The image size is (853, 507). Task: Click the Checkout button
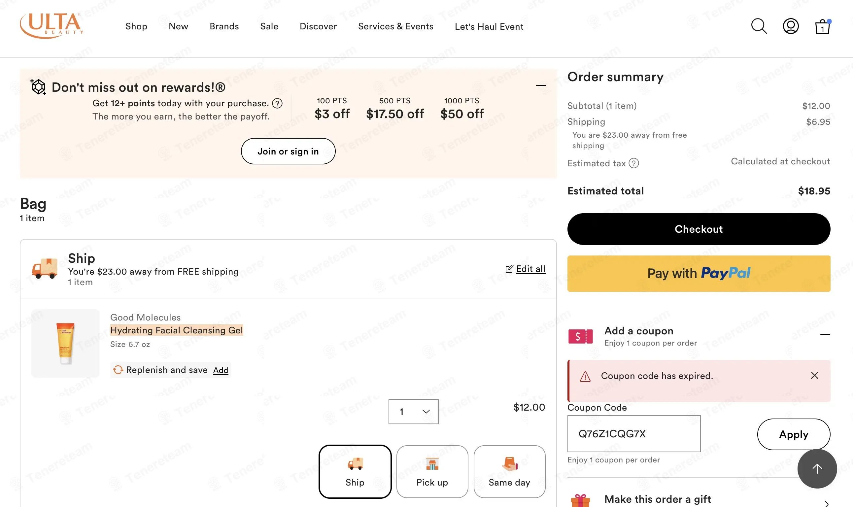699,229
